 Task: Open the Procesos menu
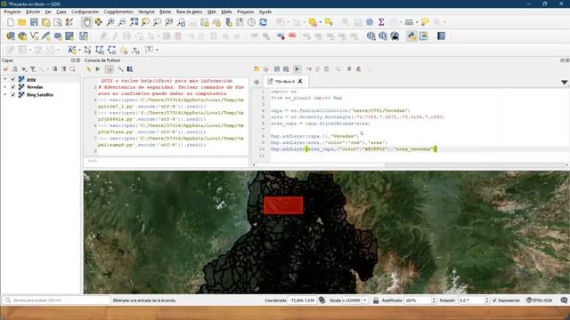coord(246,12)
